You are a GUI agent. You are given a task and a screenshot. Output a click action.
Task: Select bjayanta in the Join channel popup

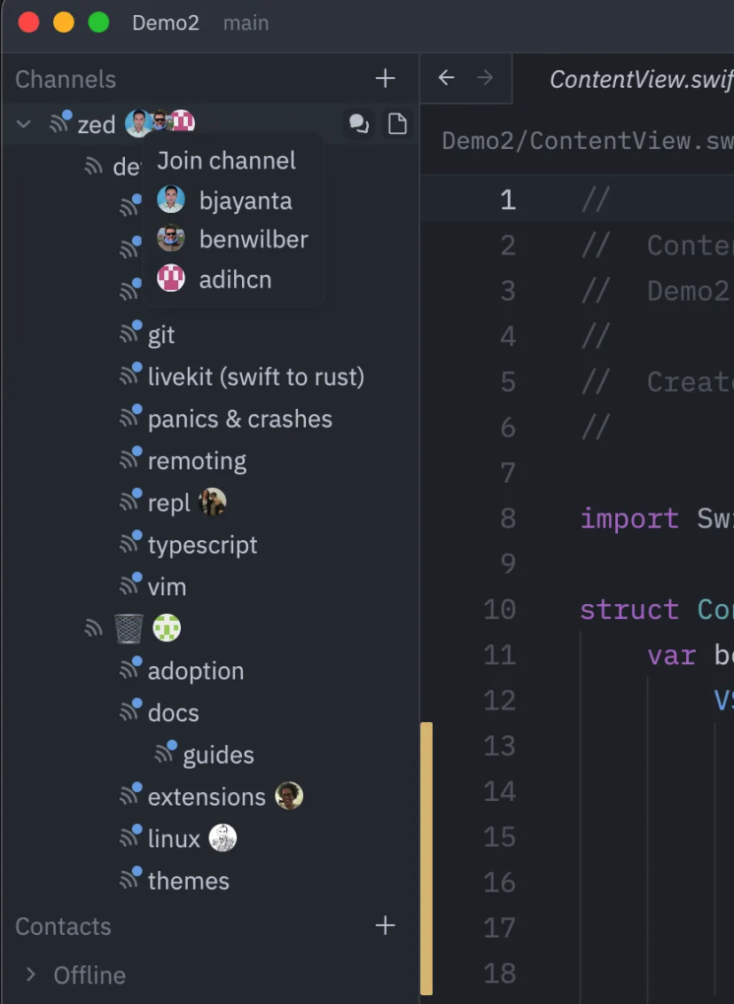point(245,200)
